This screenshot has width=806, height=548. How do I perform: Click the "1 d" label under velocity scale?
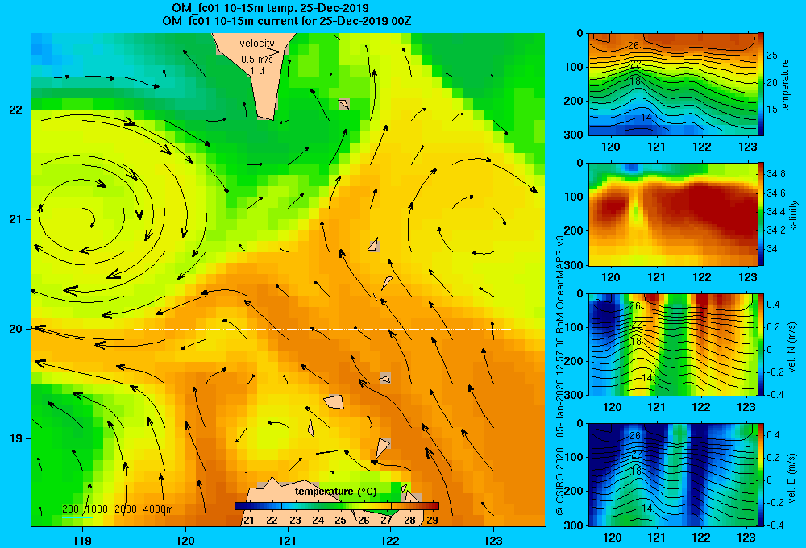tap(257, 70)
